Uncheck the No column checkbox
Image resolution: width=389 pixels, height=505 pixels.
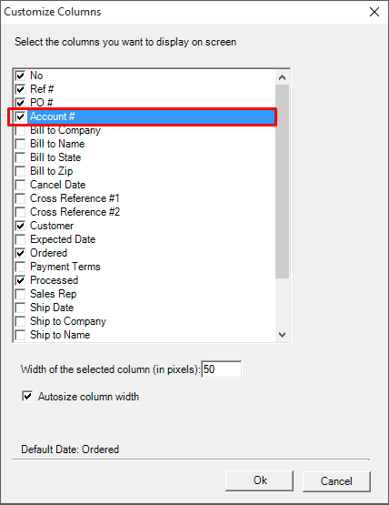(20, 76)
